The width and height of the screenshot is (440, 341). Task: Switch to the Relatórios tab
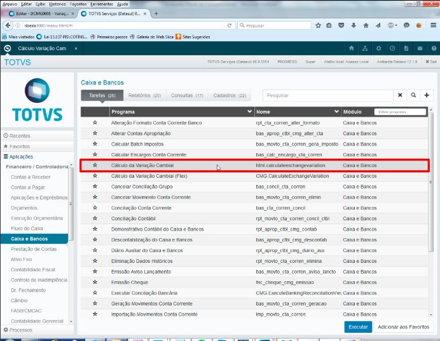click(144, 95)
